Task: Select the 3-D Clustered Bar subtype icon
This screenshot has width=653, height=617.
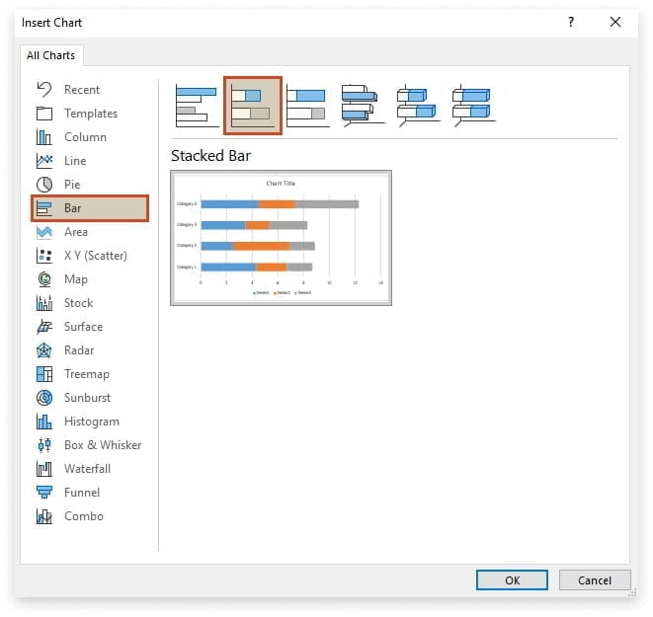Action: coord(362,106)
